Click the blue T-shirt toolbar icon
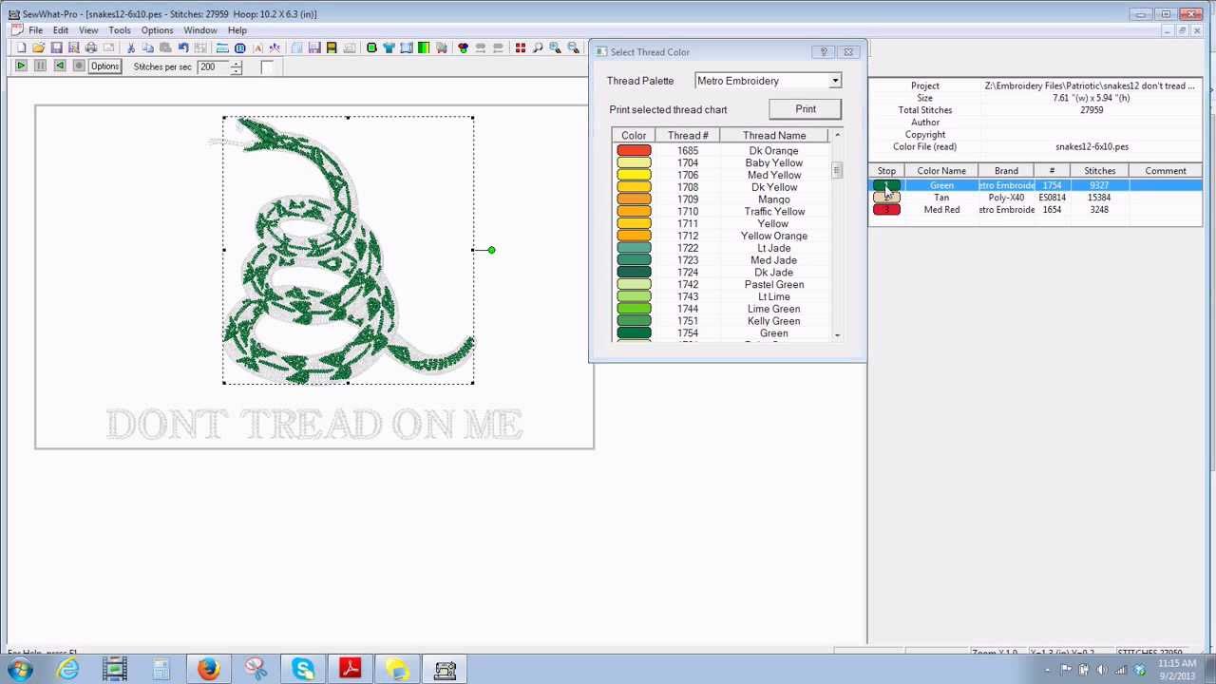Image resolution: width=1216 pixels, height=684 pixels. click(389, 47)
